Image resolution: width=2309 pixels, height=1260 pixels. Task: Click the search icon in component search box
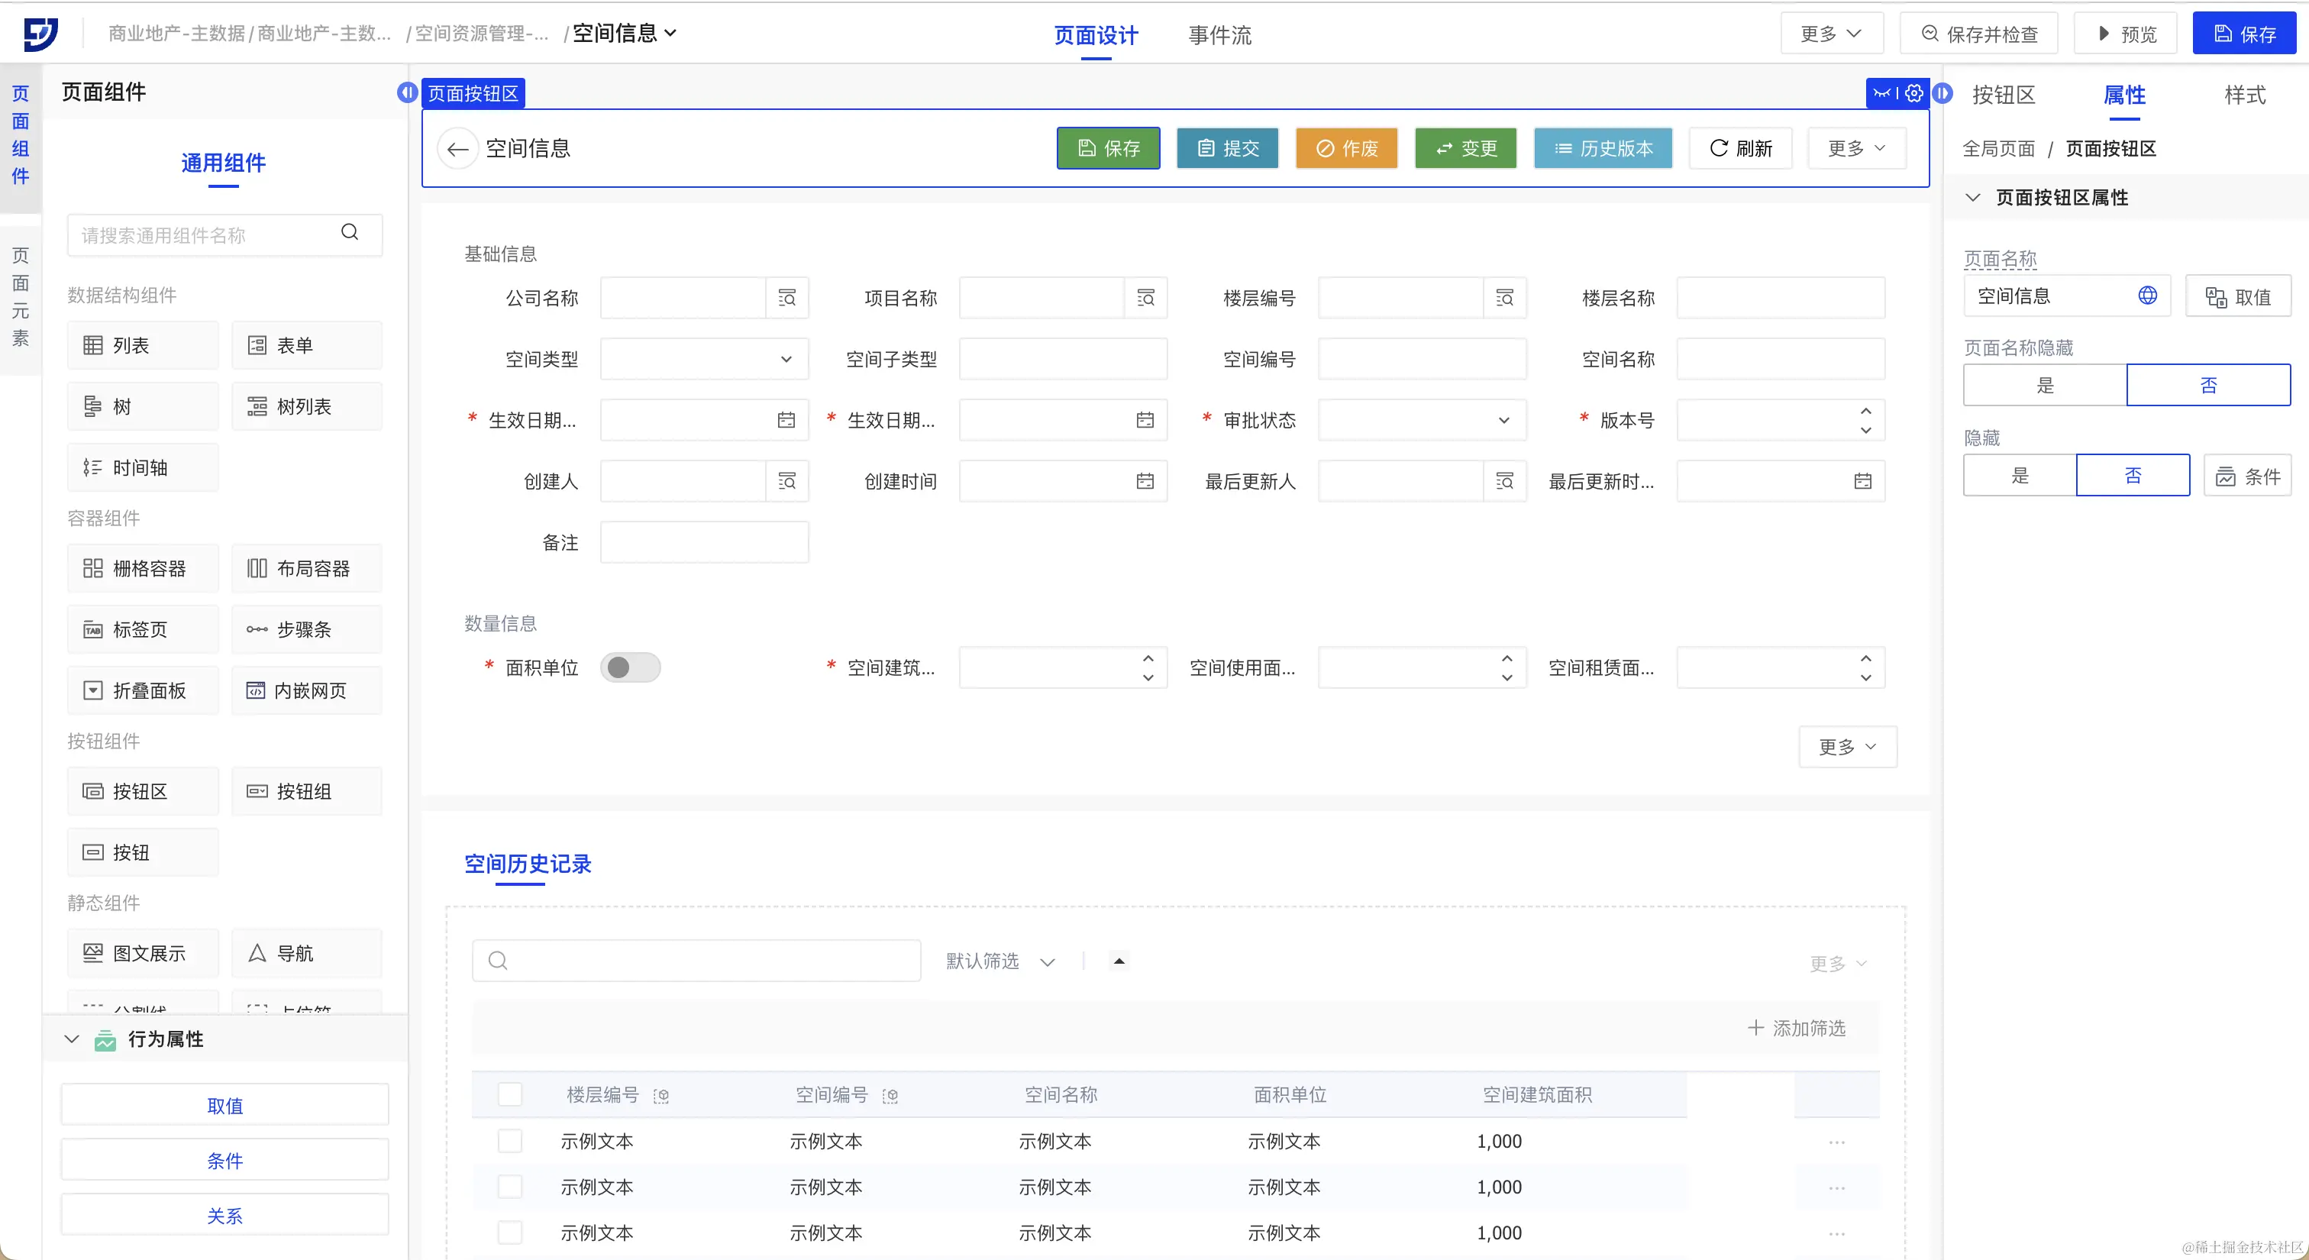click(350, 233)
